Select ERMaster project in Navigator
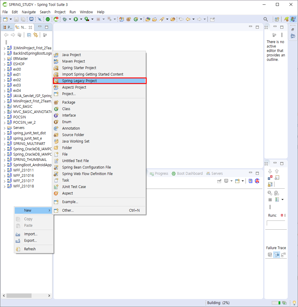298x307 pixels. [20, 59]
